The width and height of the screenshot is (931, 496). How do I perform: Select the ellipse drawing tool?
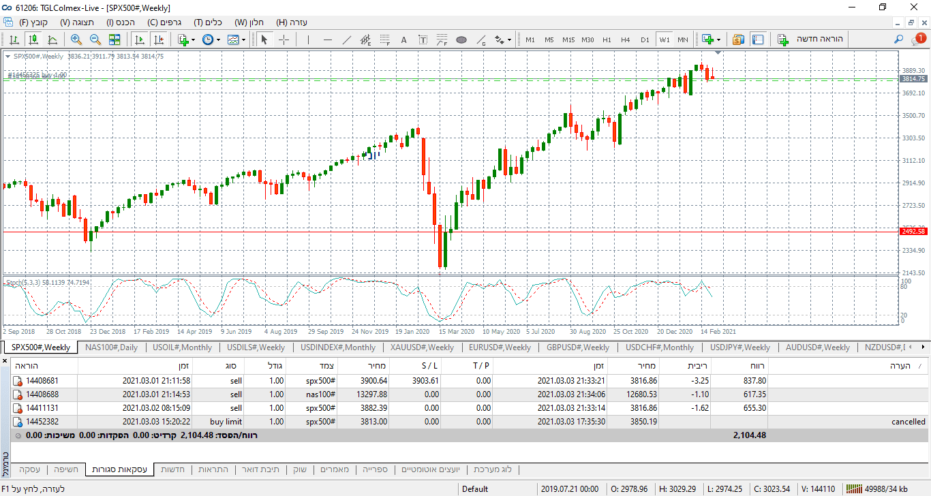(x=461, y=40)
